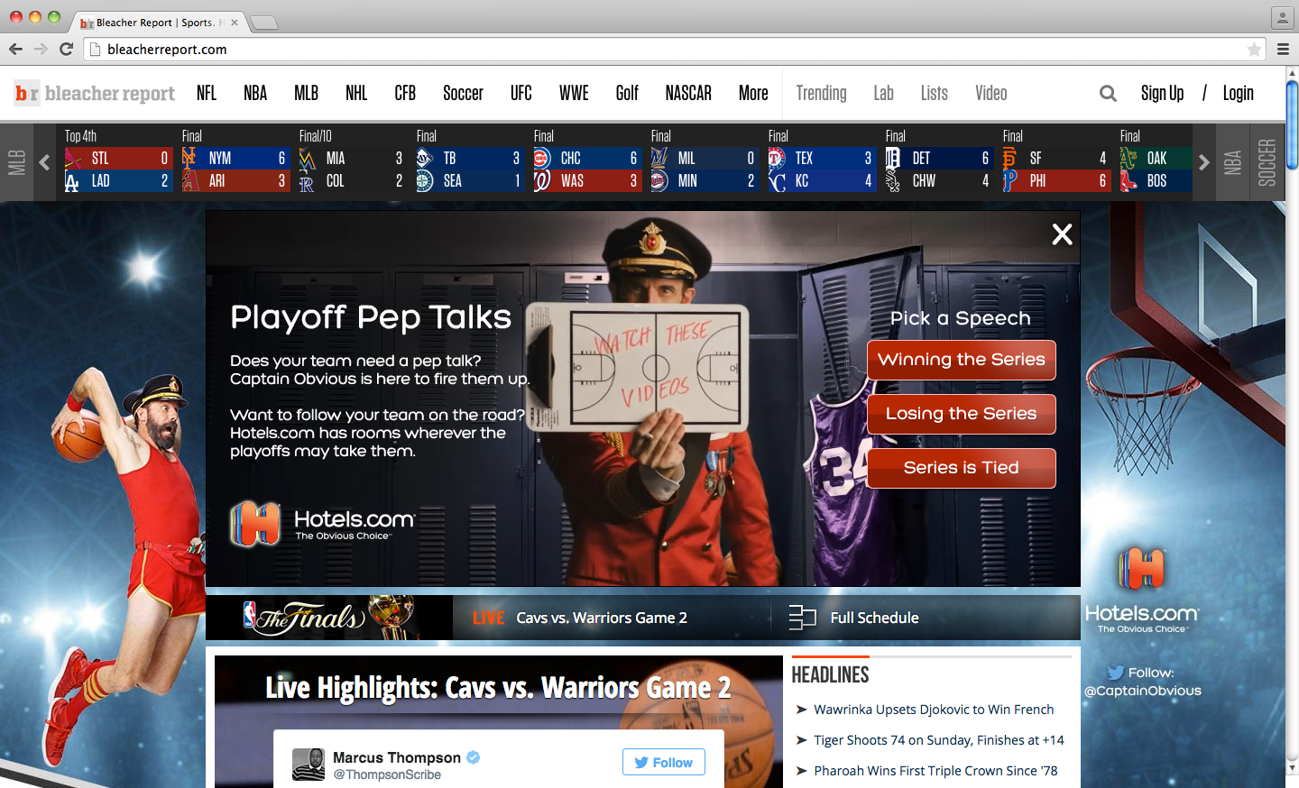
Task: Open the NHL navigation item
Action: [x=356, y=93]
